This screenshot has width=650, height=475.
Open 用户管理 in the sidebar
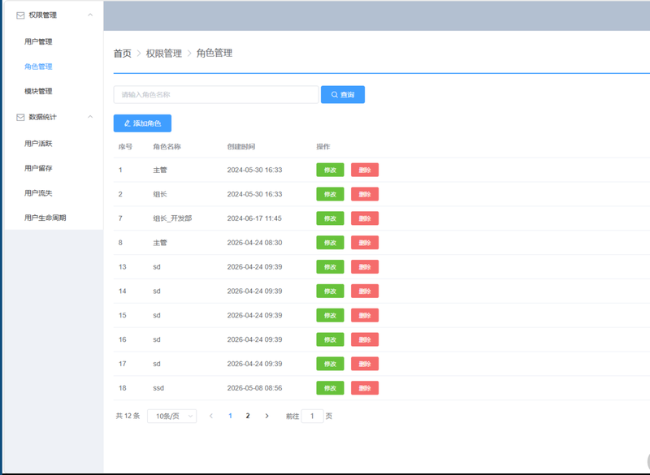tap(38, 41)
